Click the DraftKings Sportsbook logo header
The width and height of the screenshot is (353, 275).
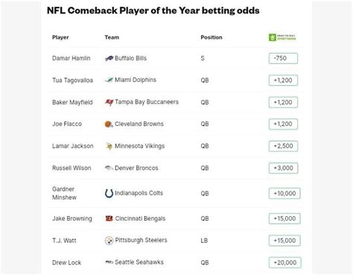[282, 37]
